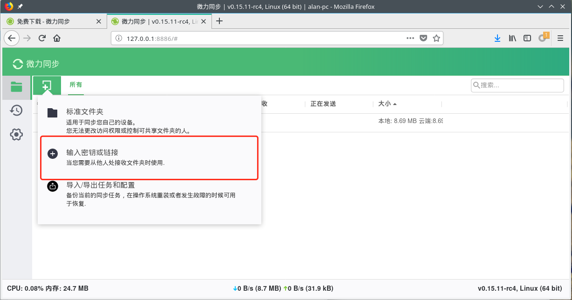Toggle the Firefox sidebar view icon
Viewport: 572px width, 300px height.
527,39
